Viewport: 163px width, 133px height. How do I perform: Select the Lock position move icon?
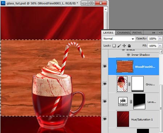click(x=124, y=46)
